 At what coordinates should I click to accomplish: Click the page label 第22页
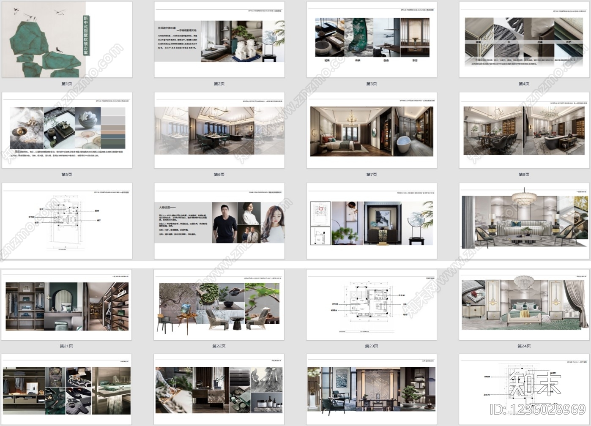click(219, 346)
